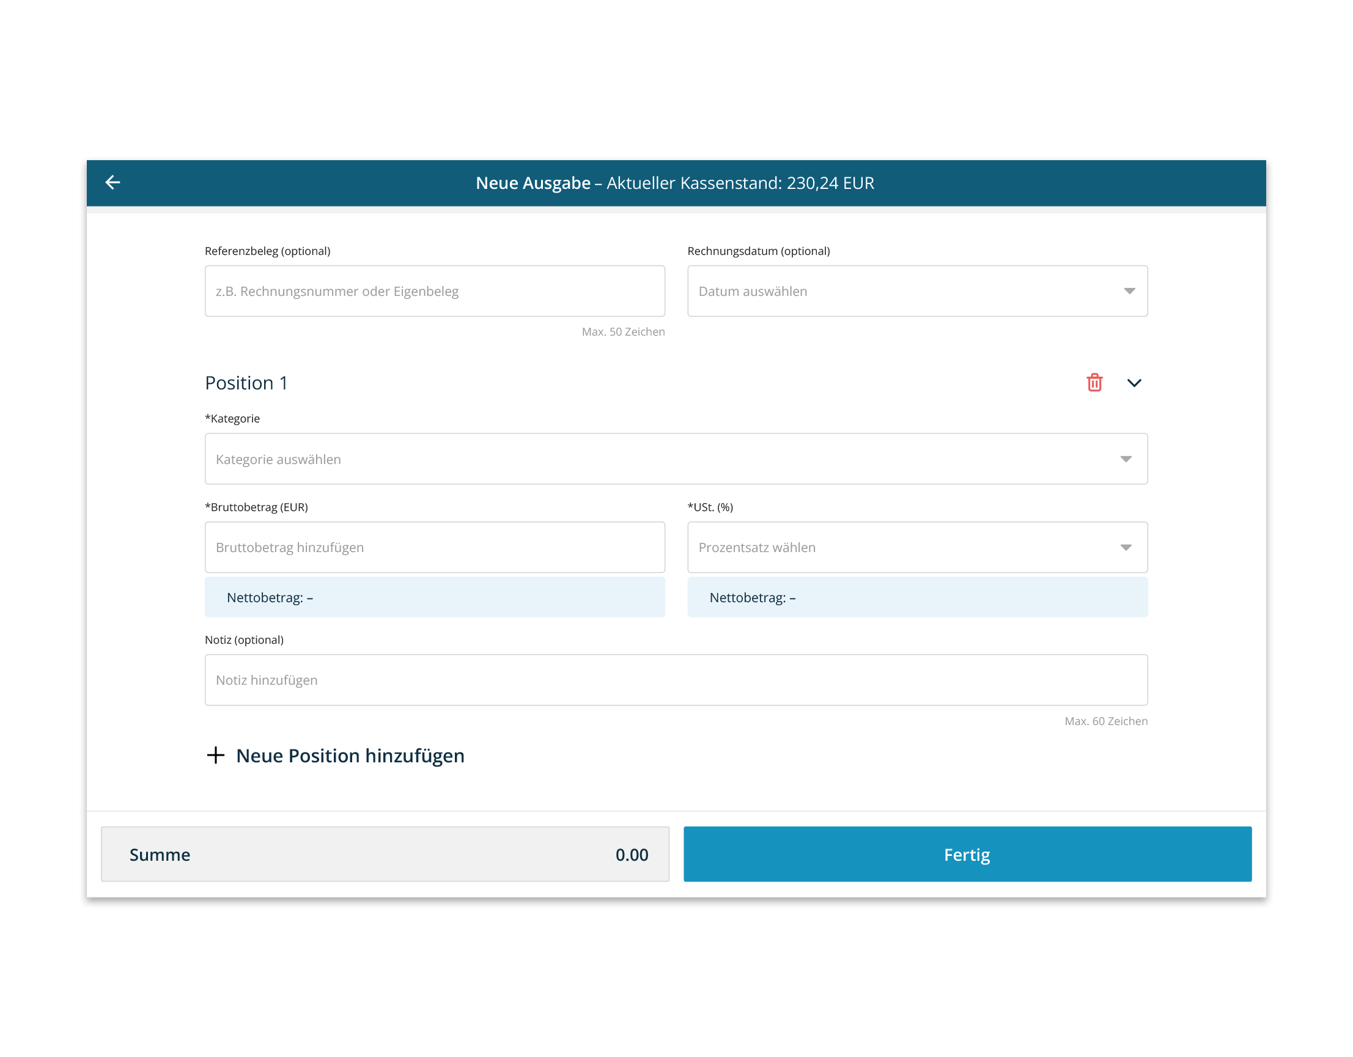The image size is (1353, 1057).
Task: Click the Kategorie dropdown arrow icon
Action: point(1126,459)
